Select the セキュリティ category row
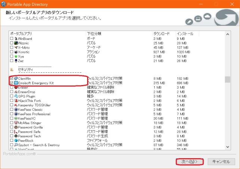 pyautogui.click(x=25, y=70)
